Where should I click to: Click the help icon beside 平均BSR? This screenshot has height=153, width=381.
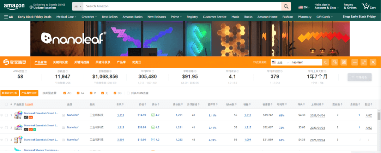click(x=153, y=71)
